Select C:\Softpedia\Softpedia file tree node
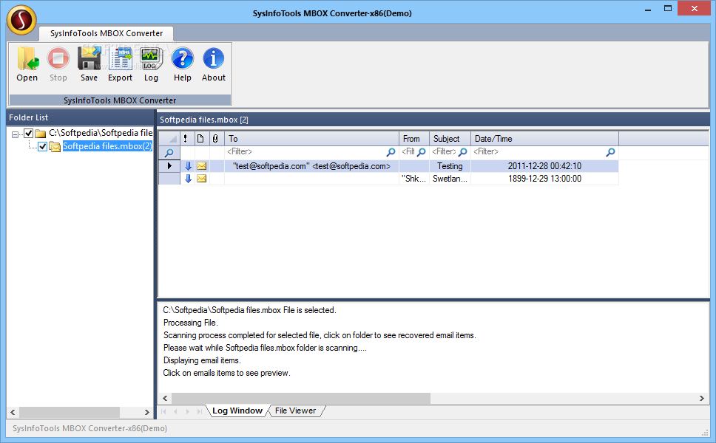The width and height of the screenshot is (716, 443). (x=101, y=133)
